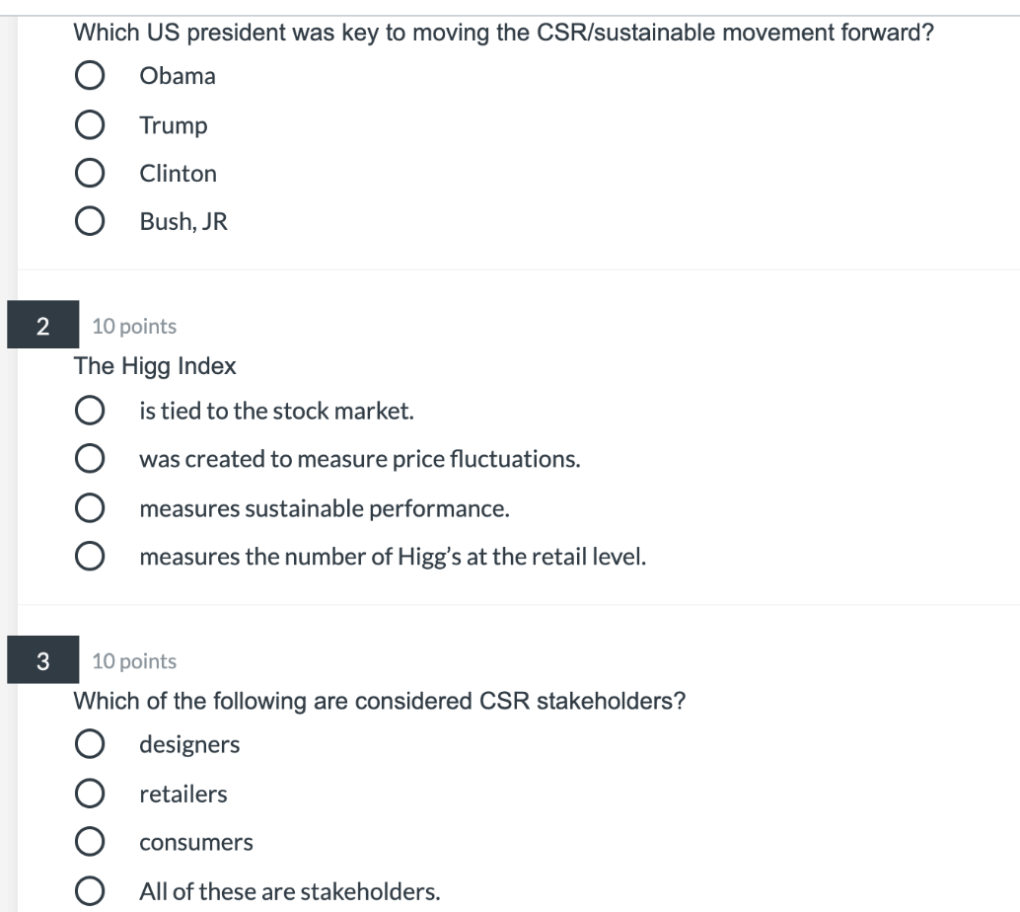Click the question 3 number badge

(x=42, y=661)
